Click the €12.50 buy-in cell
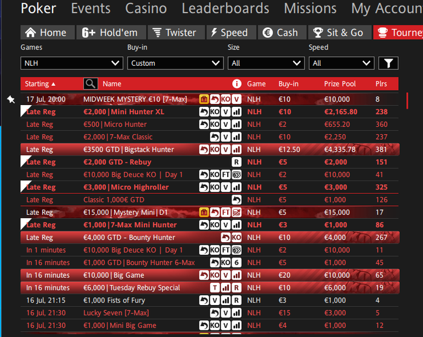Screen dimensions: 423x337 (x=289, y=149)
